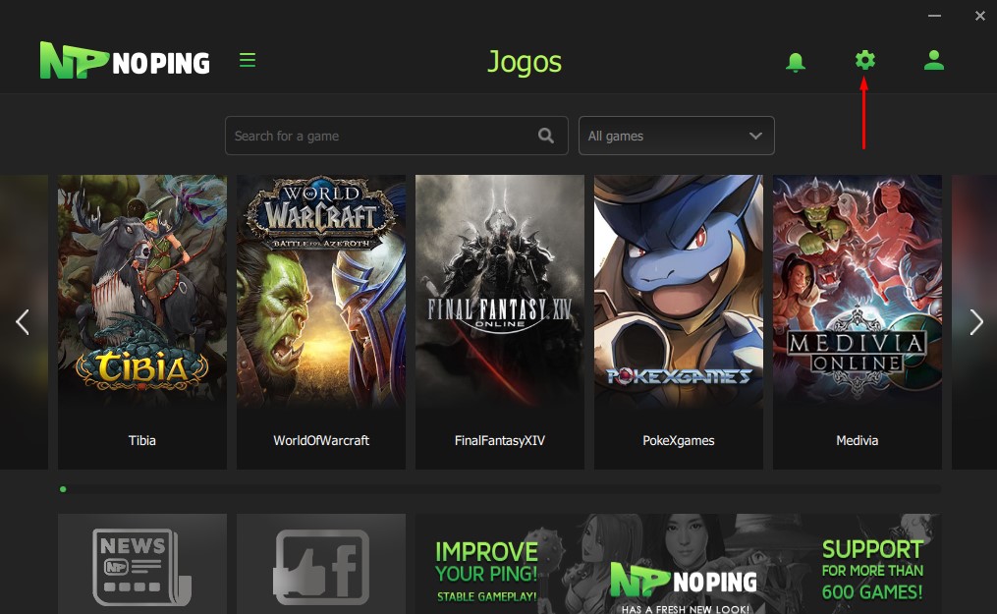Show previous games with left arrow
Viewport: 997px width, 614px height.
(23, 322)
